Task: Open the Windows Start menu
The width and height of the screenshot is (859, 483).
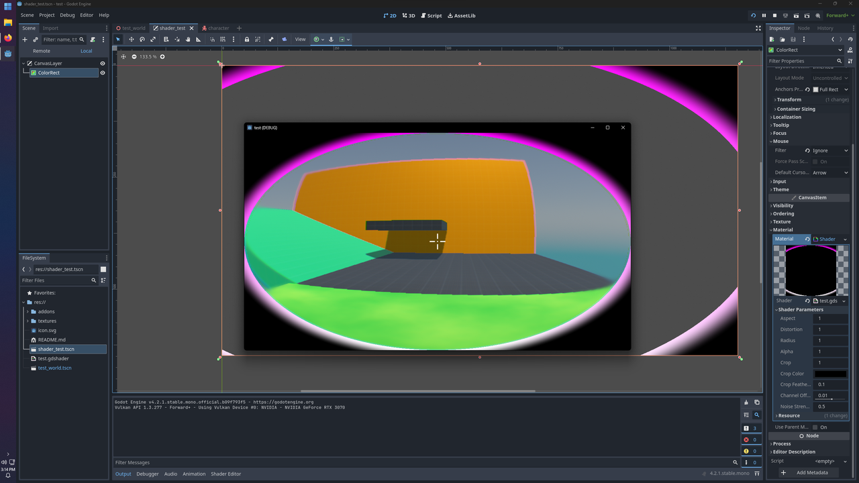Action: point(8,7)
